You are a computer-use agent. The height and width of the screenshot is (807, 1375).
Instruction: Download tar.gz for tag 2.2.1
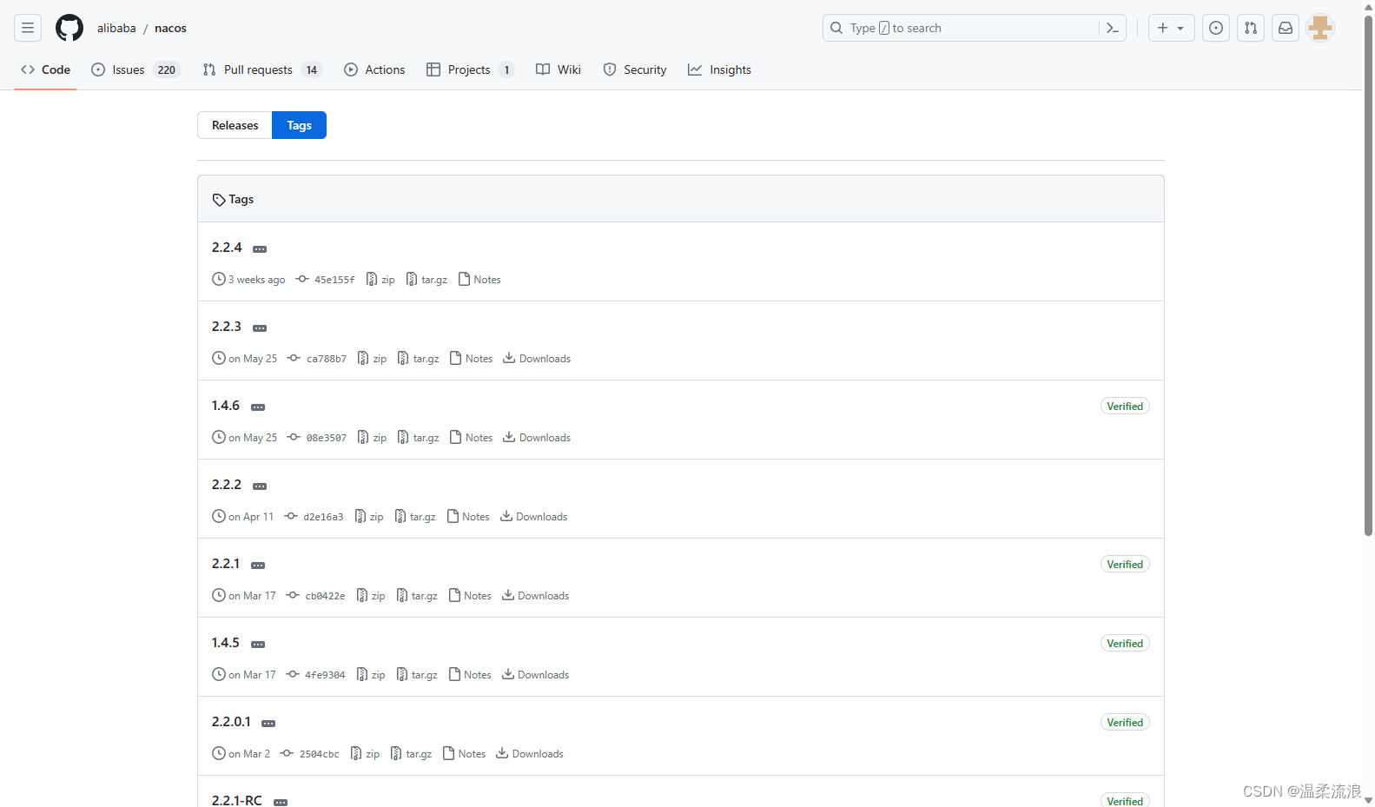pos(417,596)
